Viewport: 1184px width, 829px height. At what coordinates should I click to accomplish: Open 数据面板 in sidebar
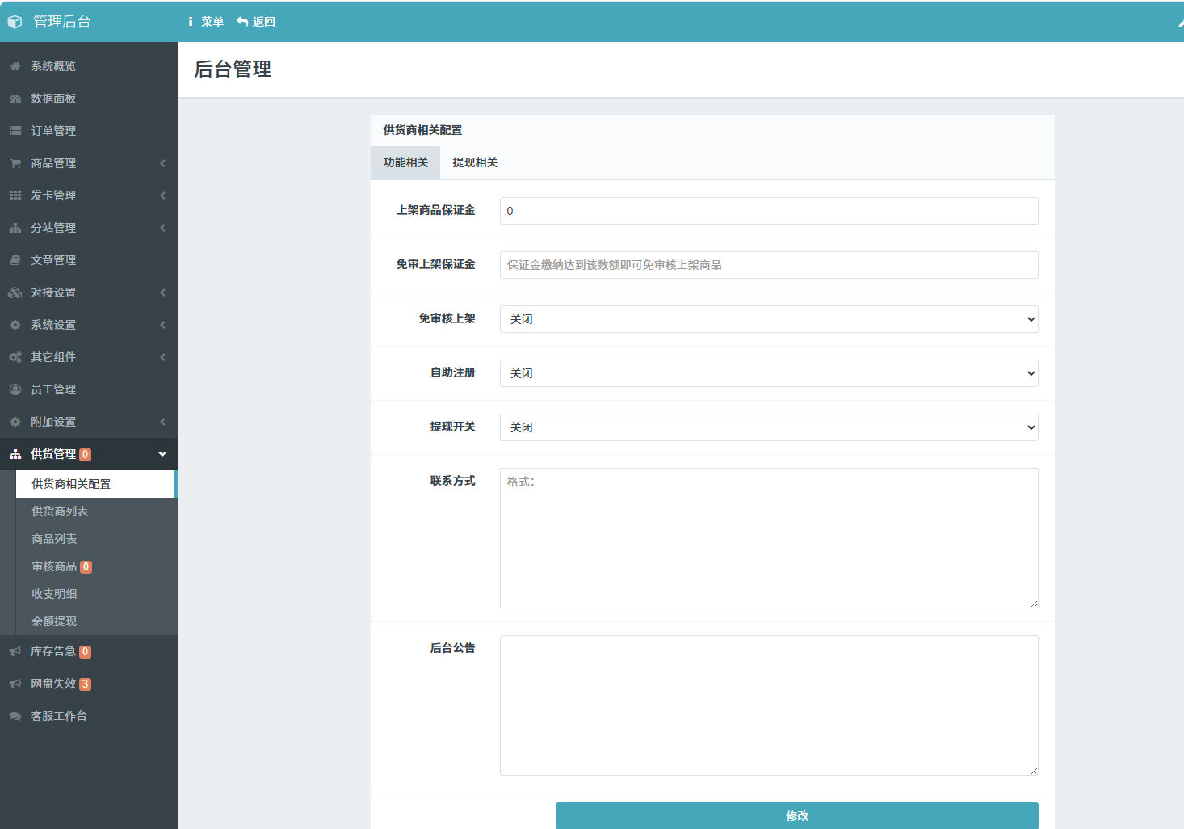click(89, 99)
